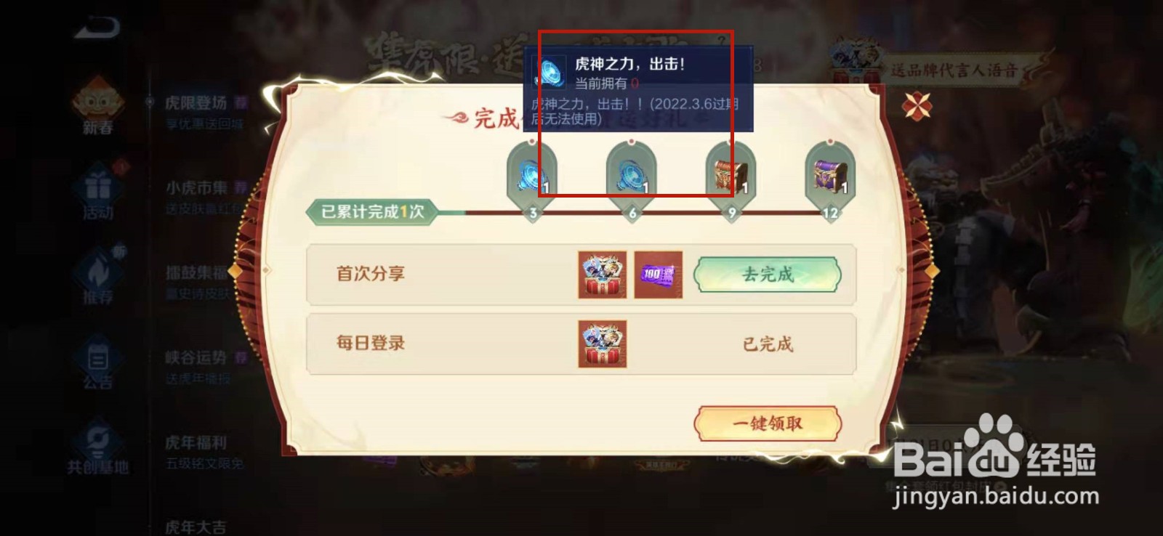Tap the 6-times milestone reward icon
1163x536 pixels.
point(631,174)
